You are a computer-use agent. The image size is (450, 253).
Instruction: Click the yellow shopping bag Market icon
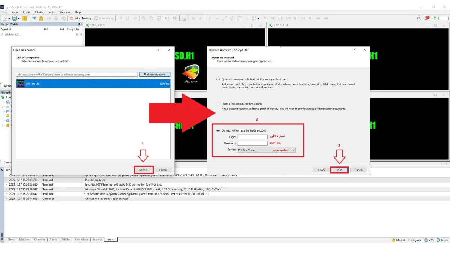pyautogui.click(x=41, y=18)
